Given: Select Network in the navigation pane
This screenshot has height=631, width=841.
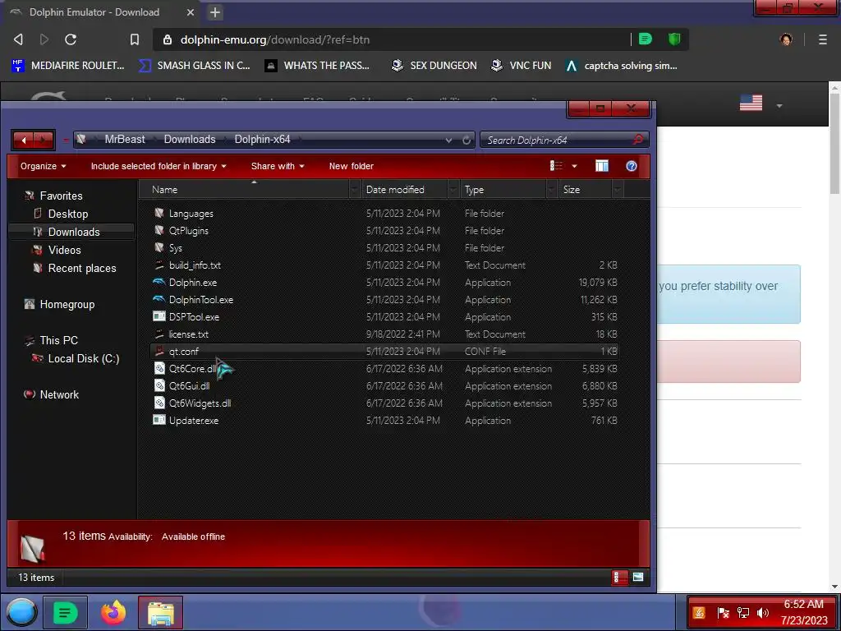Looking at the screenshot, I should point(59,394).
